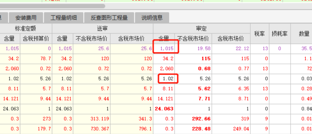Image resolution: width=312 pixels, height=134 pixels.
Task: Click 审定 含量 cell 1.02
Action: [164, 79]
